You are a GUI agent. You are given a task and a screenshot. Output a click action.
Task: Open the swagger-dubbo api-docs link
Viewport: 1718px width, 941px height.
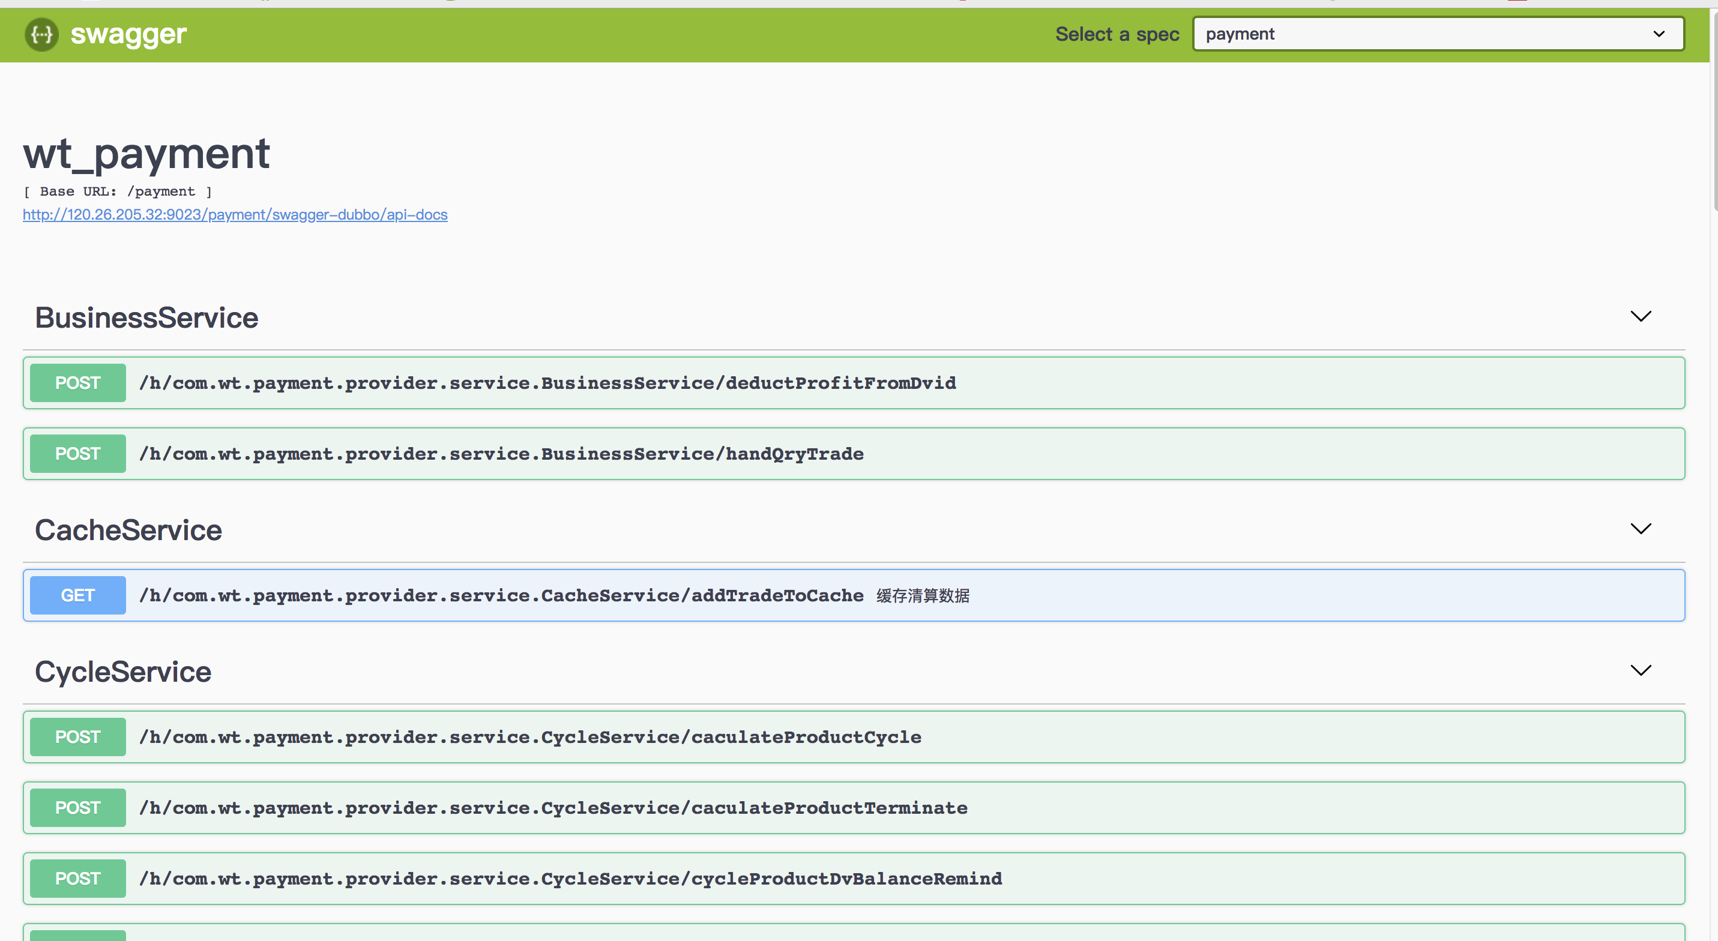click(x=235, y=215)
